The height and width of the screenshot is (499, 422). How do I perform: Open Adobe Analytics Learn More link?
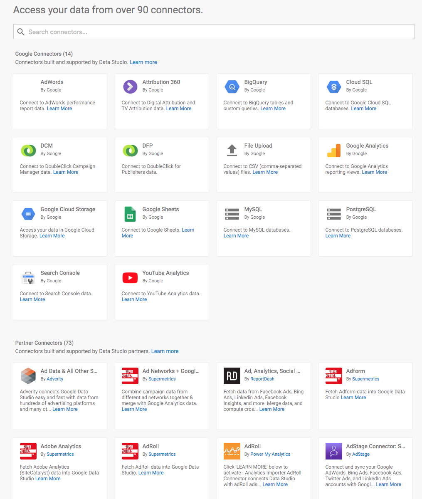48,479
